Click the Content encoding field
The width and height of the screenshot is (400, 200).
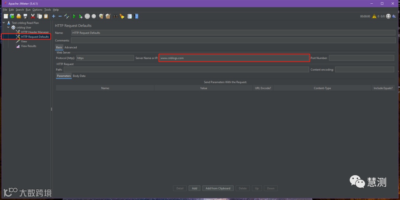point(364,69)
